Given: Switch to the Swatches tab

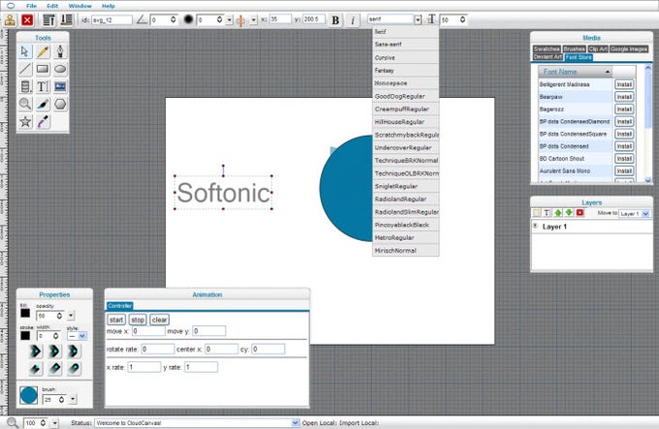Looking at the screenshot, I should (x=547, y=49).
